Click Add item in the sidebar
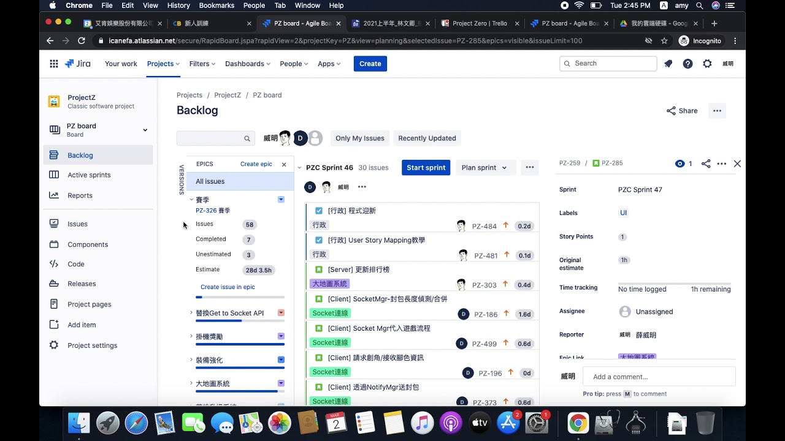 tap(98, 325)
